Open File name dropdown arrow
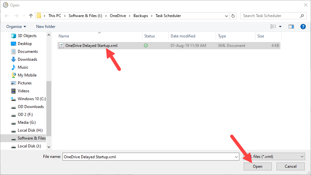This screenshot has height=175, width=311. [236, 157]
